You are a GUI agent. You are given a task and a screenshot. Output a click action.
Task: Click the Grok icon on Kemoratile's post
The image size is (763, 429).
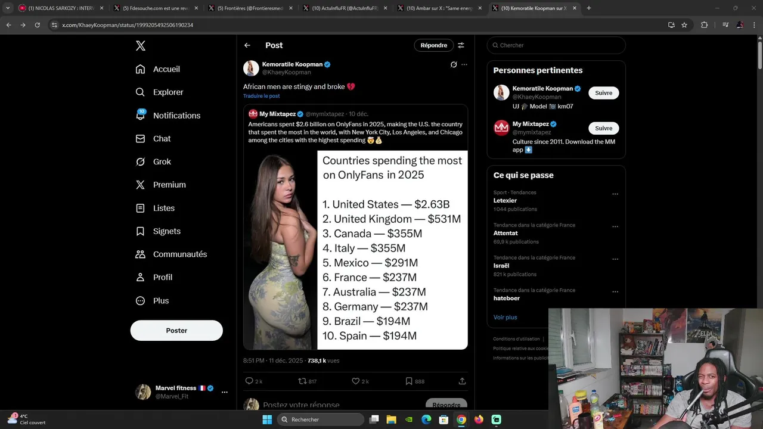click(x=454, y=64)
